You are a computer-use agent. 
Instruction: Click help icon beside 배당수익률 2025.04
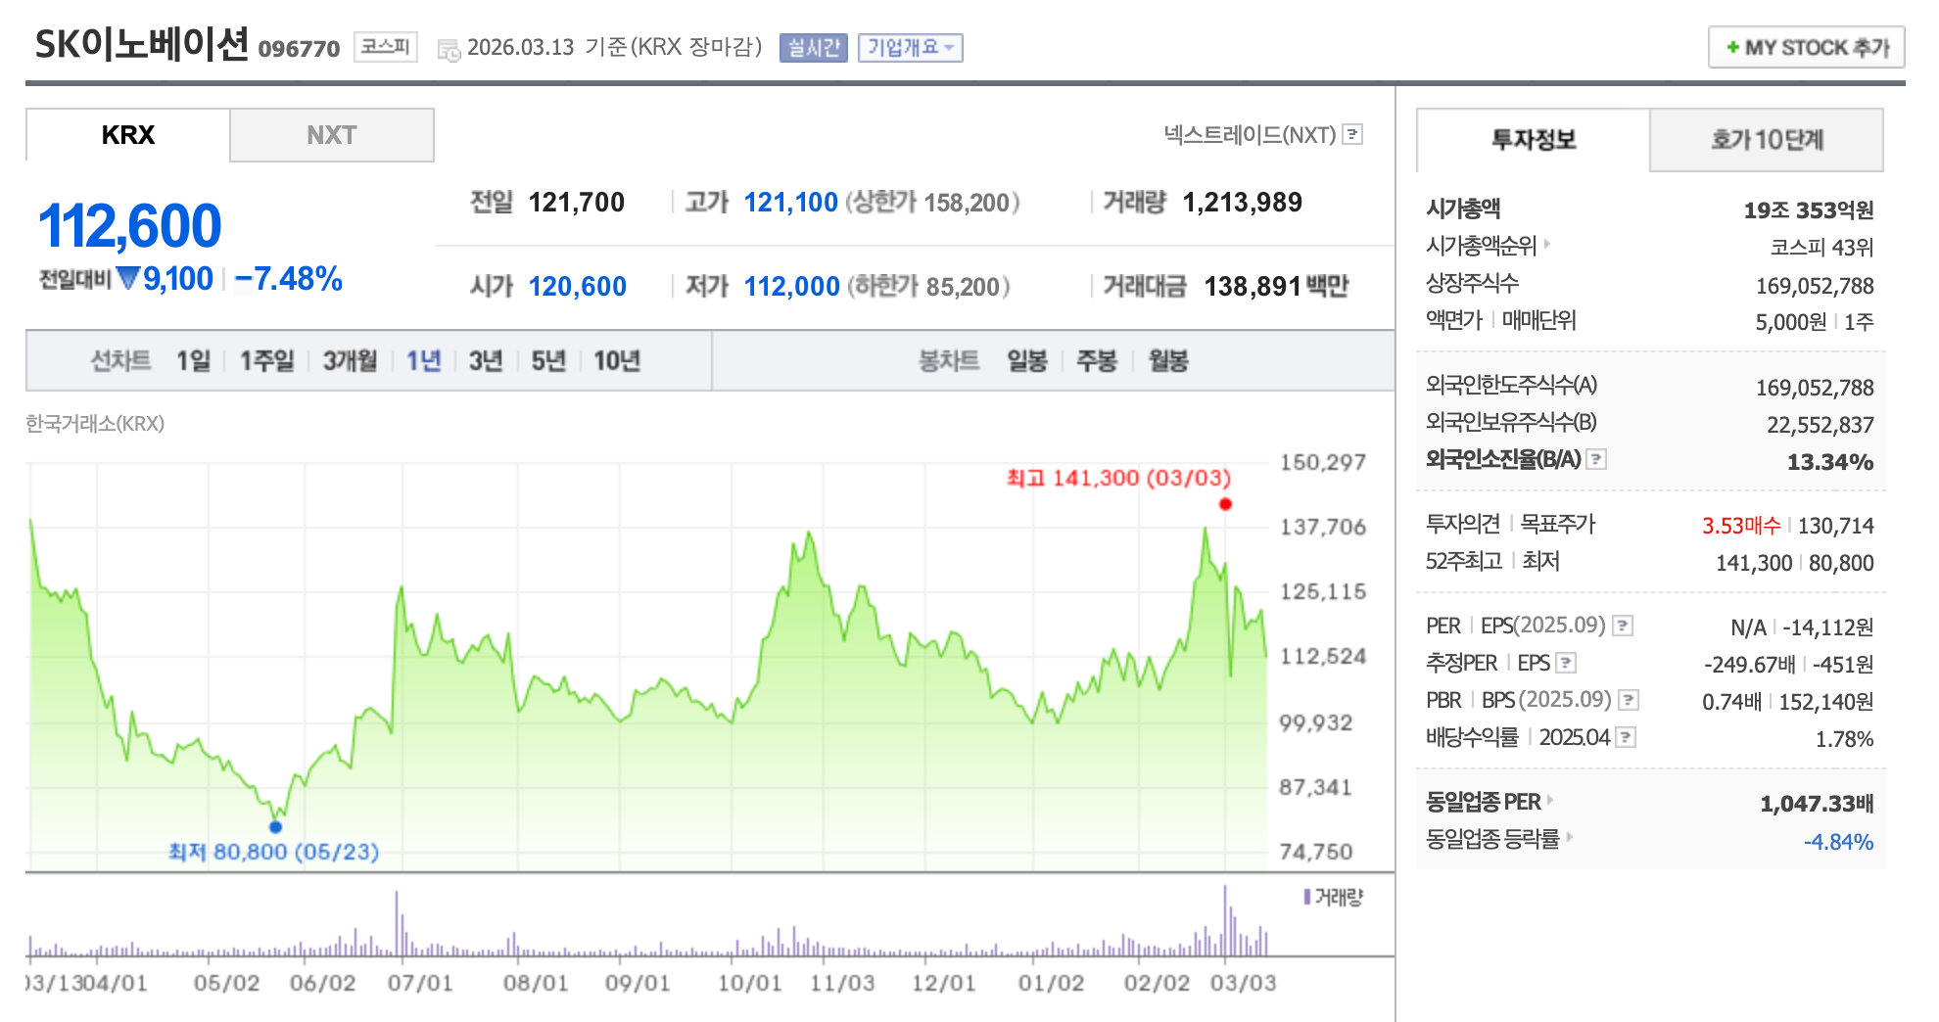[x=1626, y=737]
